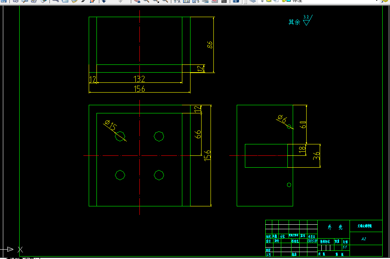Click the Zoom Previous magnifier

coord(165,1)
